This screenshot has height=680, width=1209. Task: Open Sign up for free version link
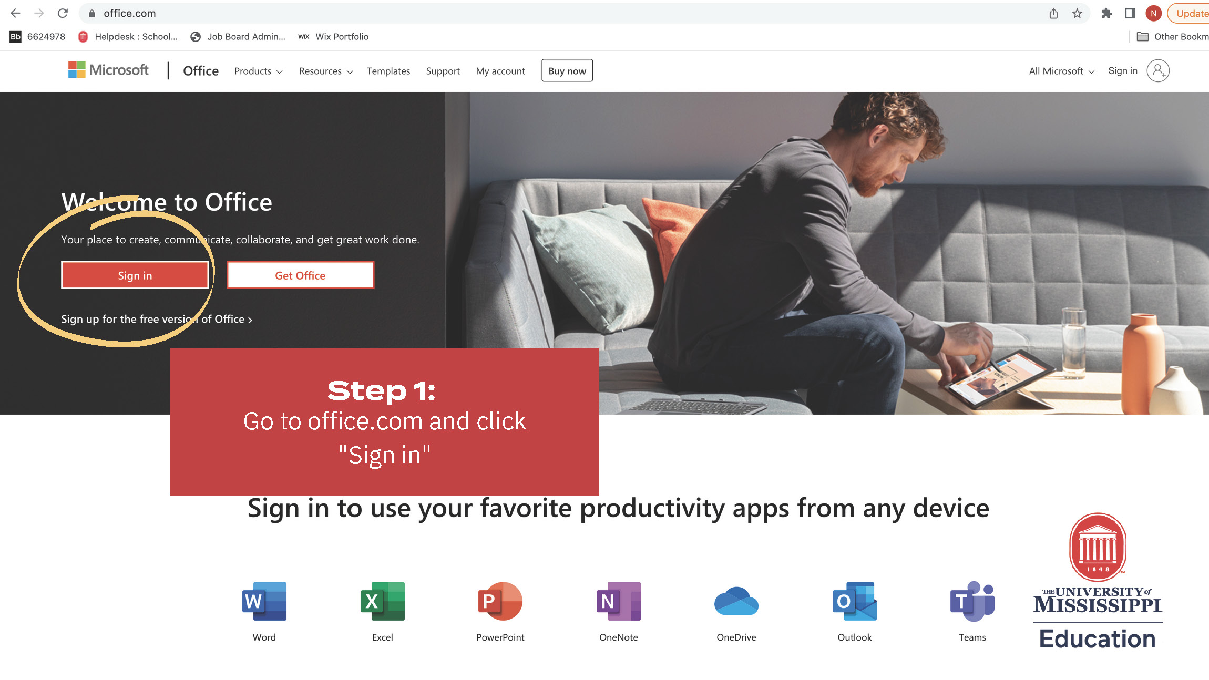click(156, 320)
